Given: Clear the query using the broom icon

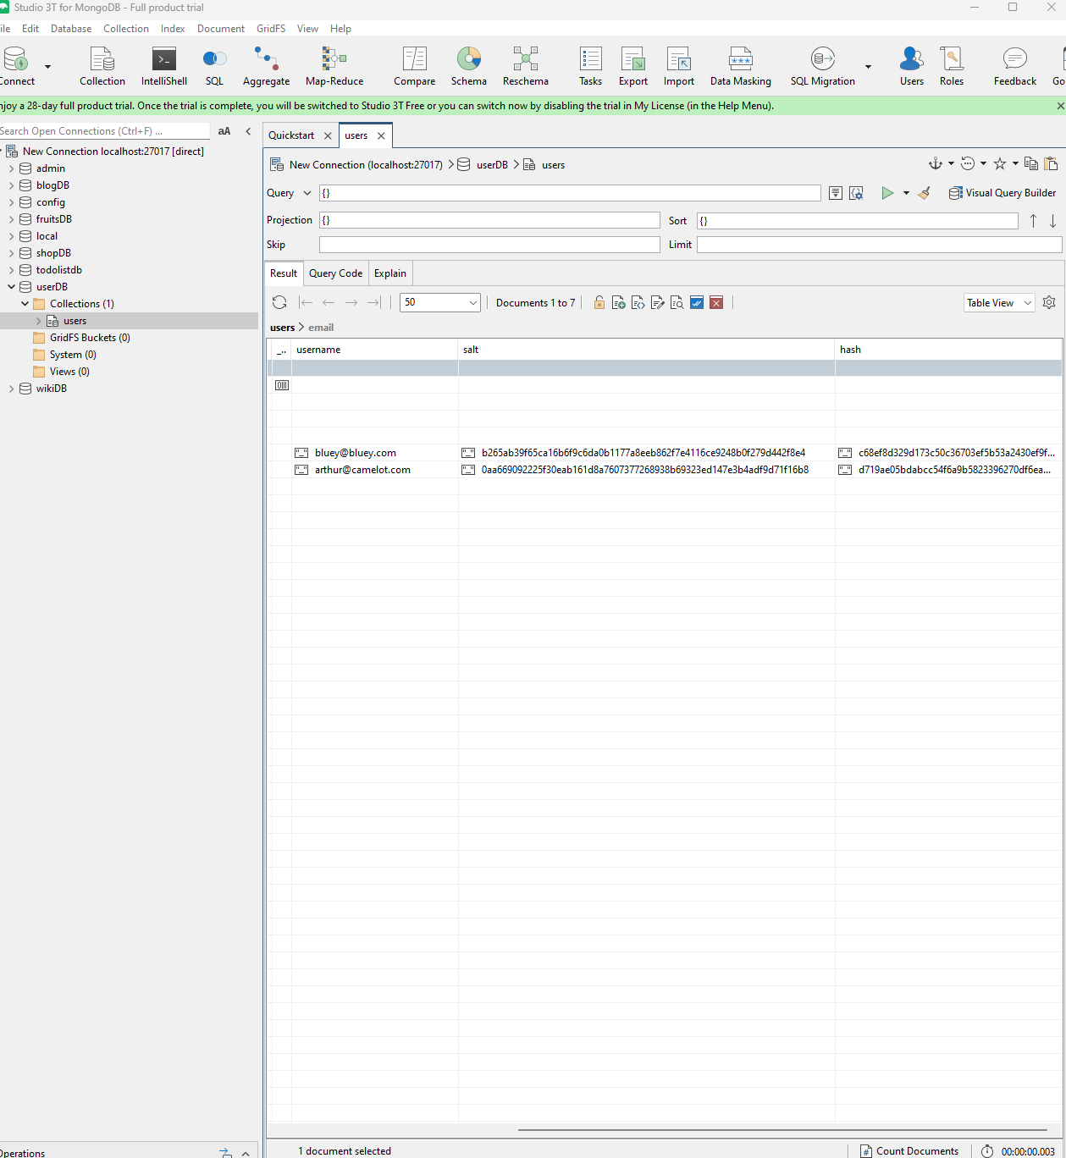Looking at the screenshot, I should [x=924, y=193].
